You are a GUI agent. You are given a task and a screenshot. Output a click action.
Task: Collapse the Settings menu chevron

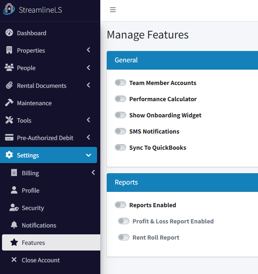click(89, 155)
